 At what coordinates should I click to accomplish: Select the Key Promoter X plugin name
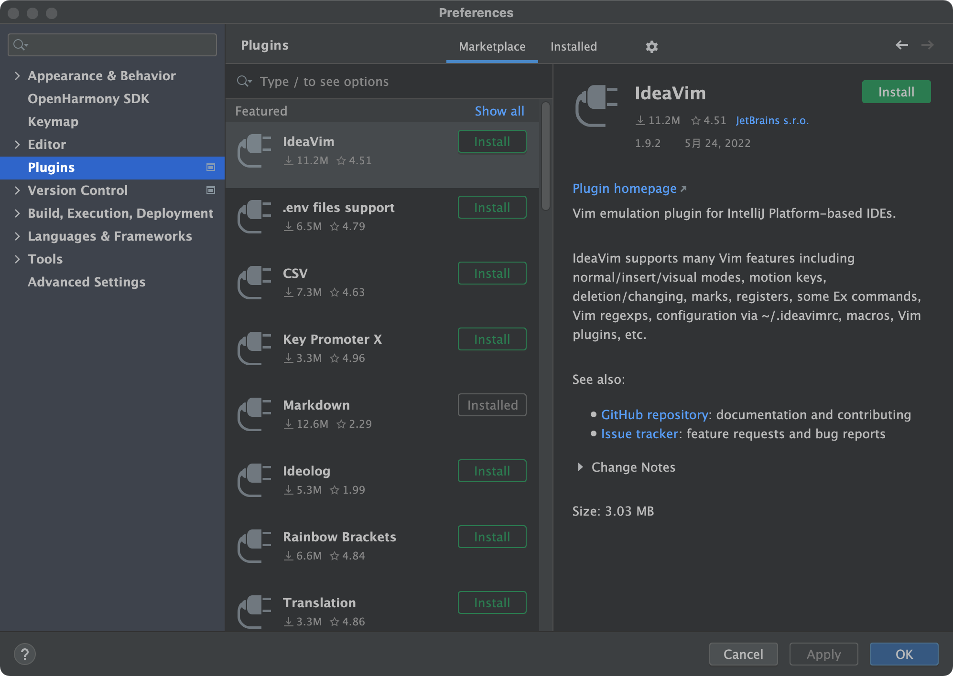coord(332,339)
